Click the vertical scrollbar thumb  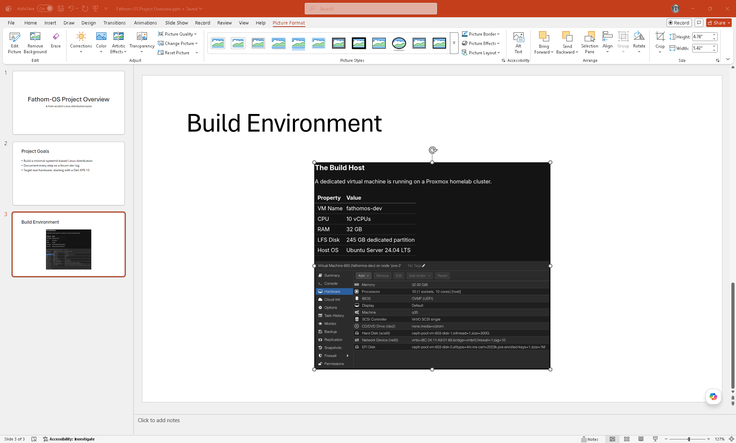coord(733,335)
